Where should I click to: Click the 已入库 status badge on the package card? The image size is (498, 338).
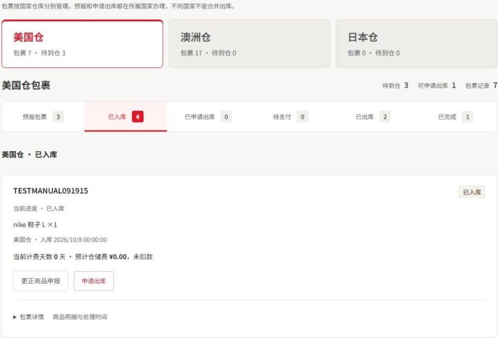(x=472, y=192)
